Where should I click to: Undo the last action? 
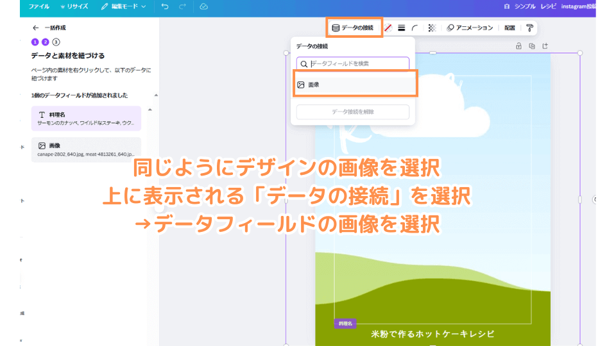click(165, 6)
